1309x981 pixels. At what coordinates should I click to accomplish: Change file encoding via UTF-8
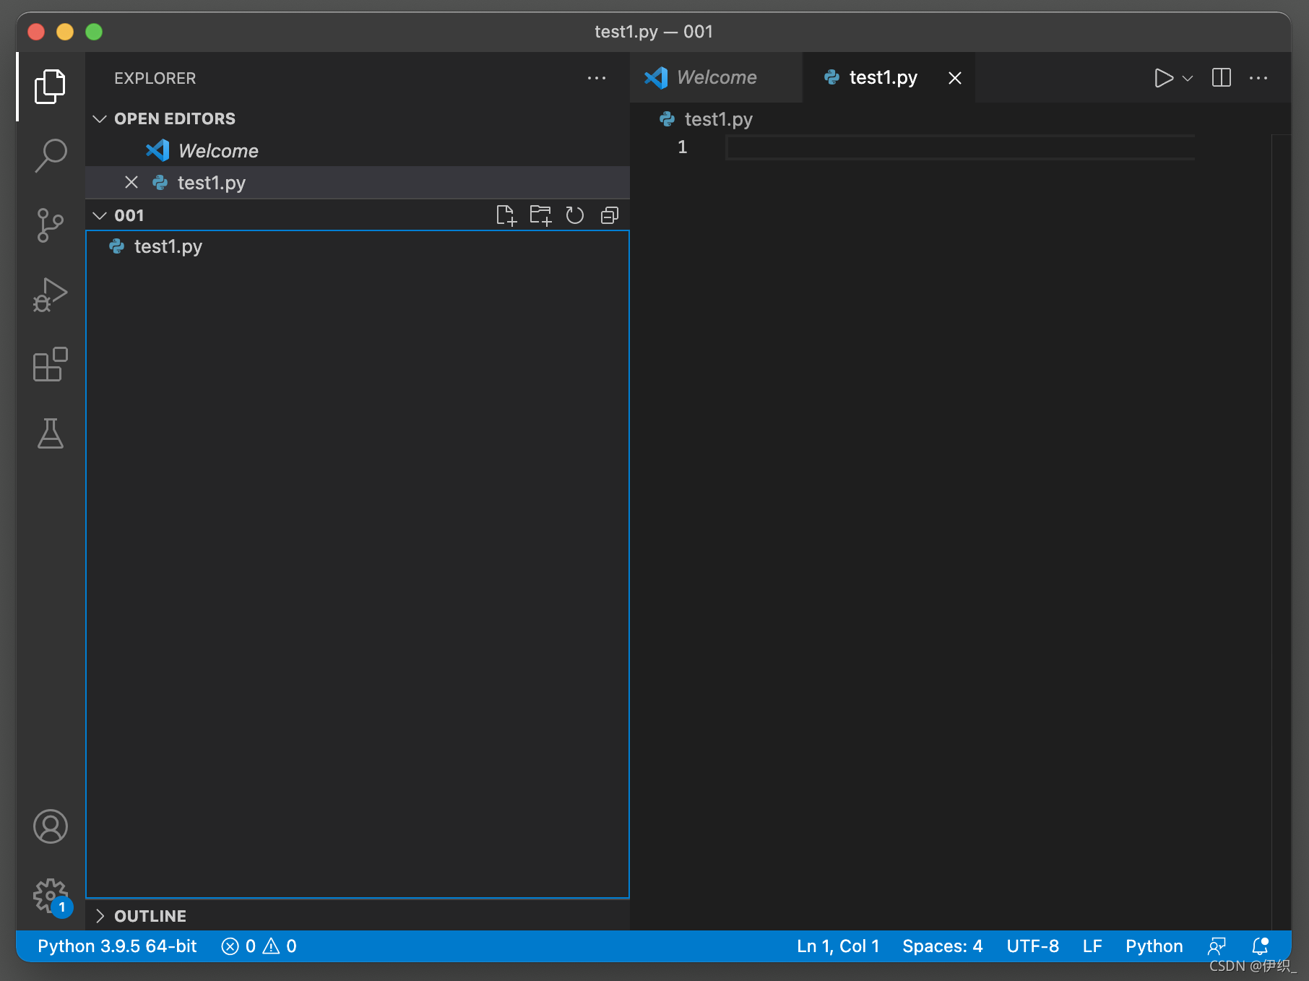point(1032,946)
